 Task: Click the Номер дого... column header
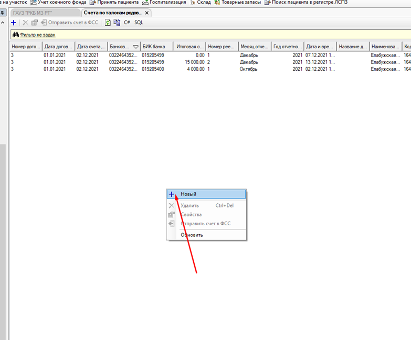pos(26,47)
